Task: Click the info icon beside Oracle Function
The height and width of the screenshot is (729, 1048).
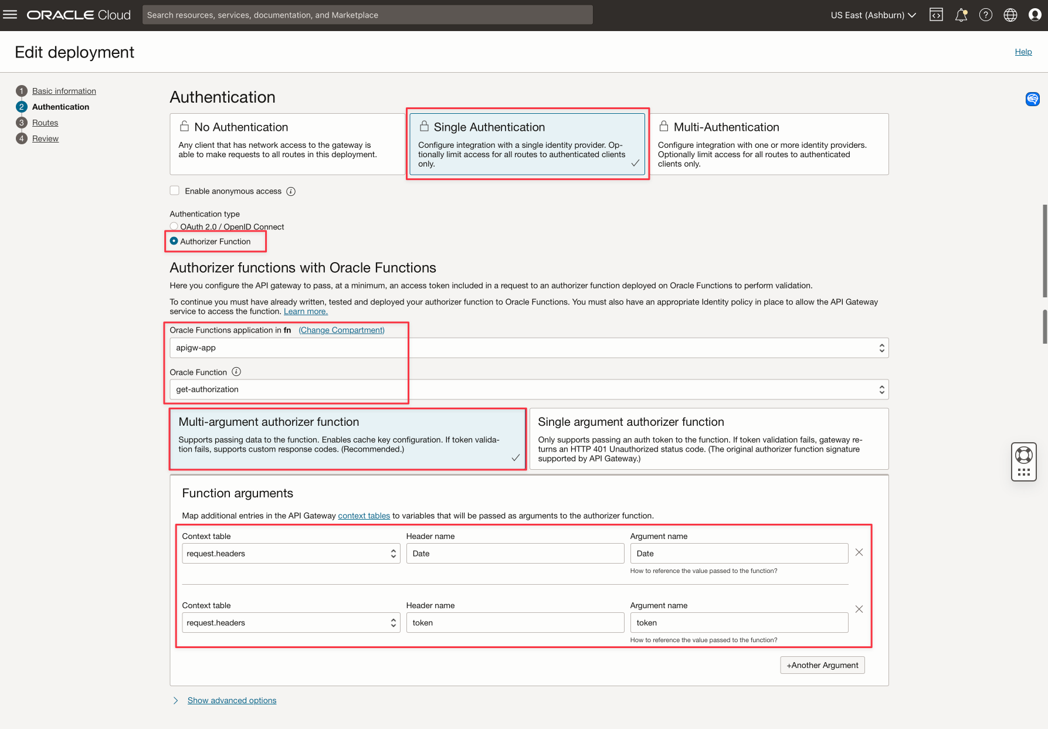Action: click(x=236, y=372)
